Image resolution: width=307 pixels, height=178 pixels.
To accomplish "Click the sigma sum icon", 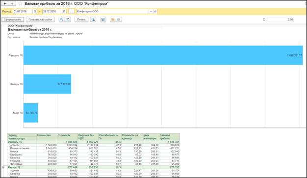I will click(264, 20).
